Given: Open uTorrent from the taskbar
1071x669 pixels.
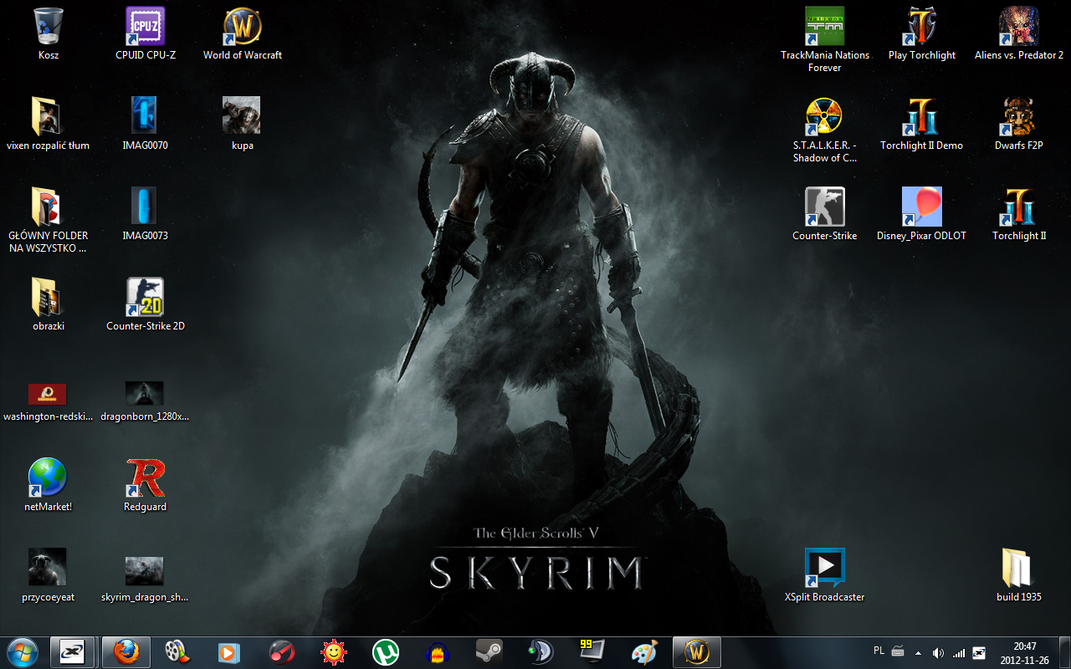Looking at the screenshot, I should tap(385, 651).
